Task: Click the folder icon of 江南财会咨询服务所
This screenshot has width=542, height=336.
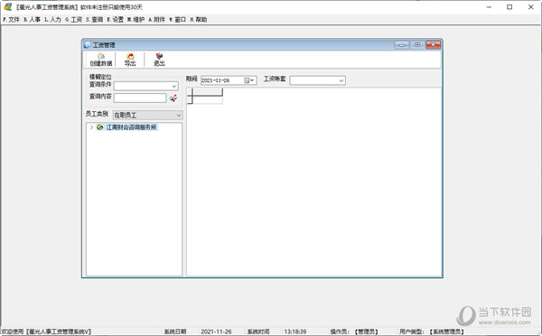Action: click(100, 127)
